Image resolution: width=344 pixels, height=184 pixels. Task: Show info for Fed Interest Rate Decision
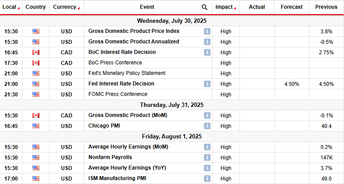click(x=207, y=84)
